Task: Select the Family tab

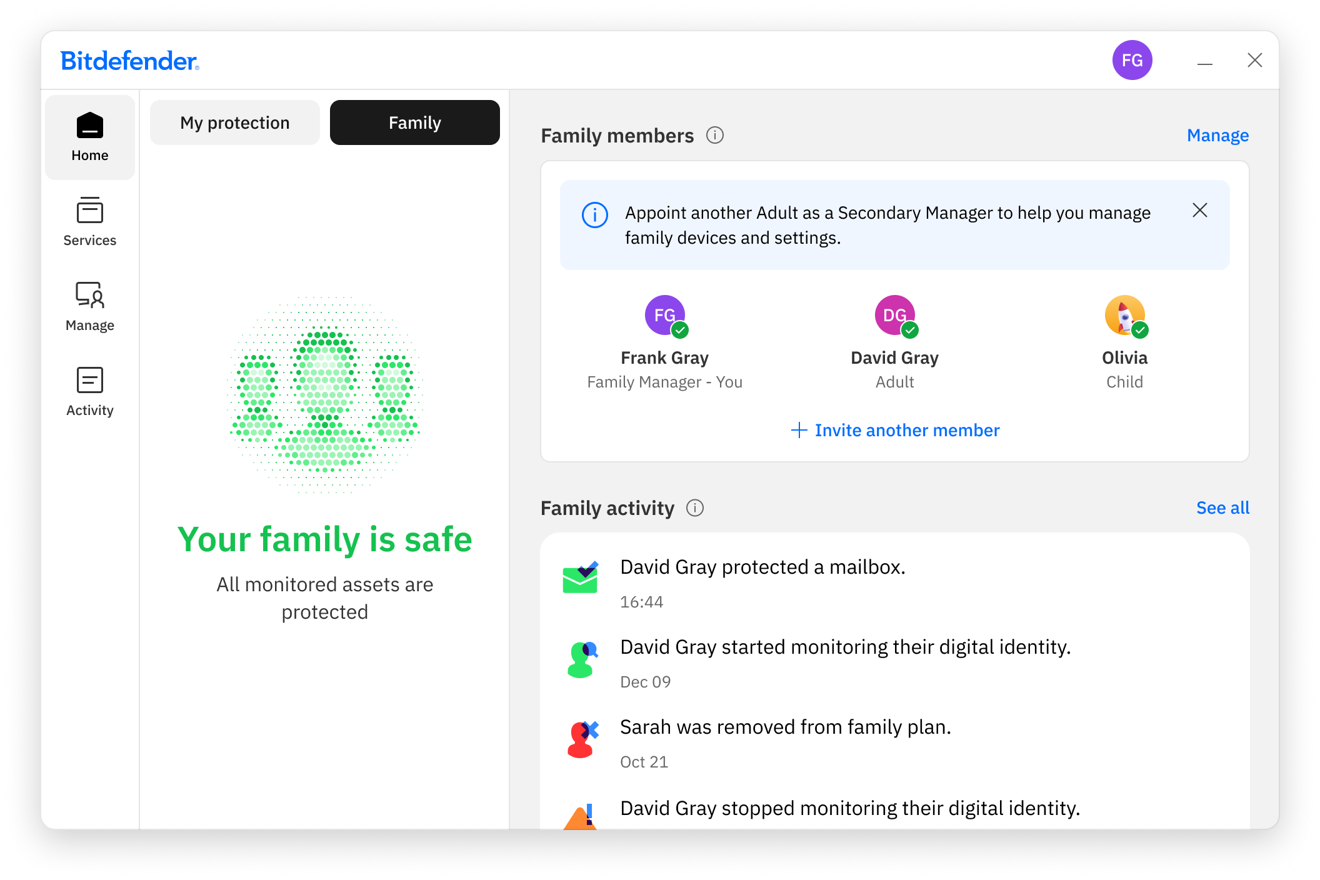Action: click(415, 123)
